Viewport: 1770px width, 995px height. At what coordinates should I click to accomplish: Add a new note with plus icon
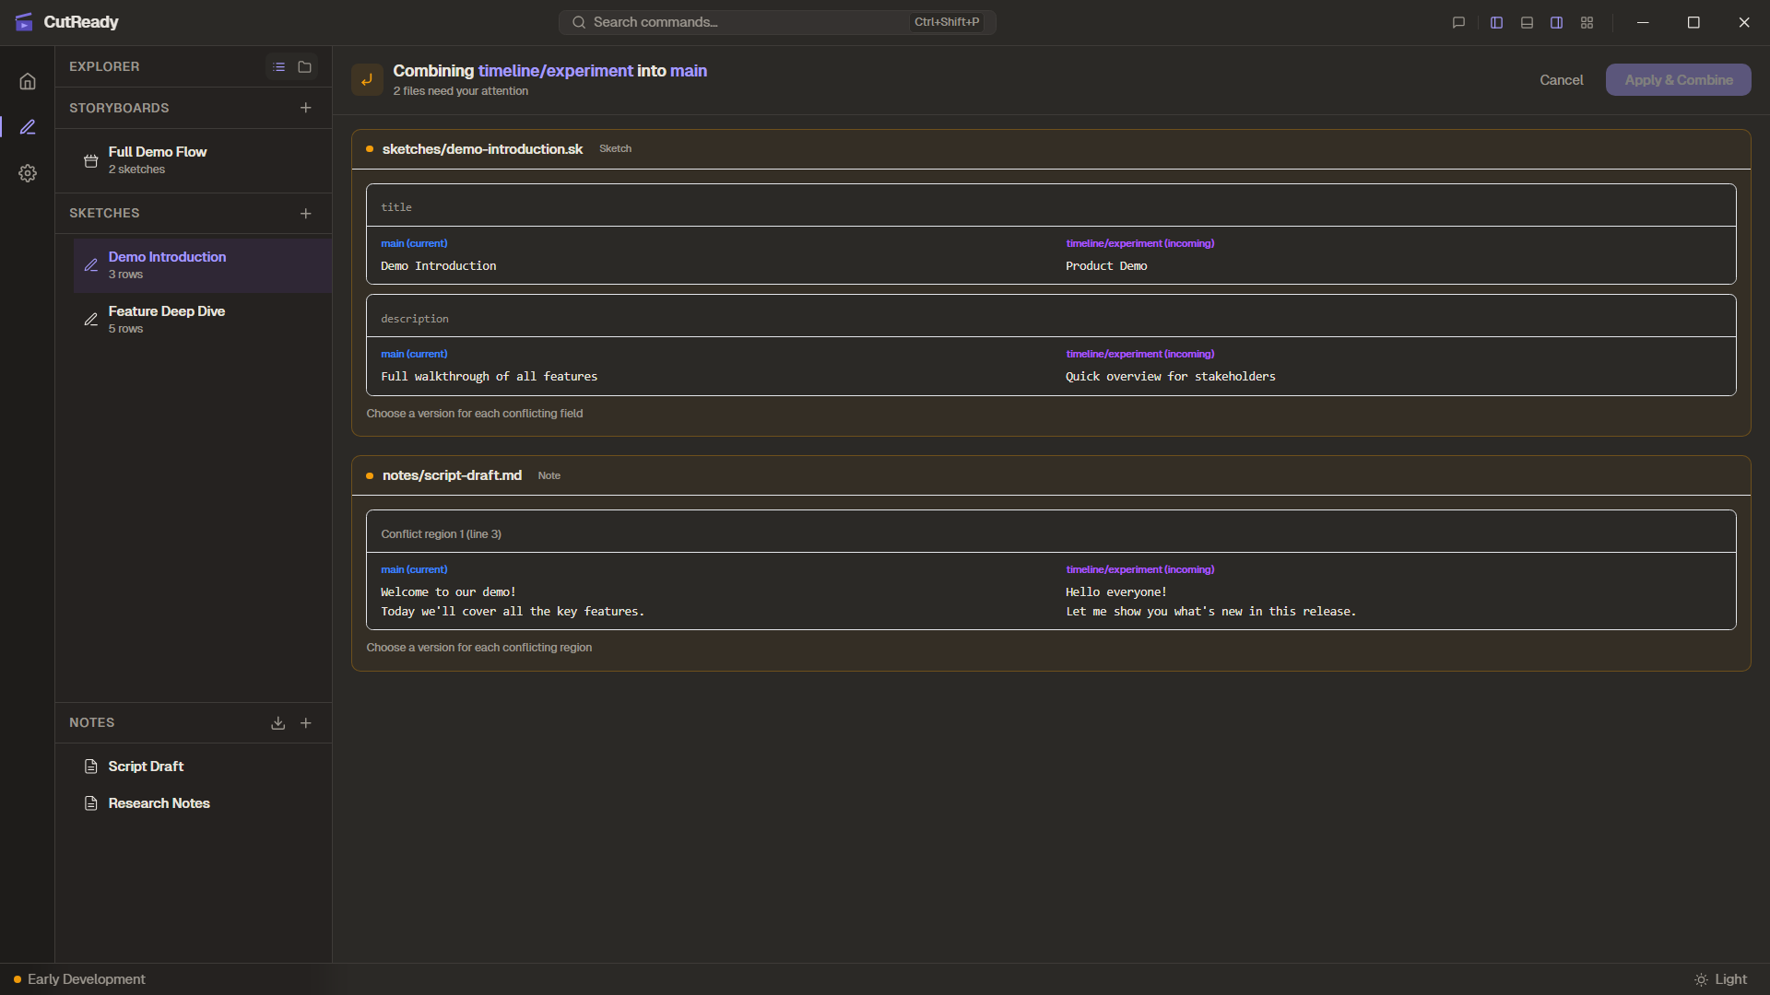(x=305, y=723)
